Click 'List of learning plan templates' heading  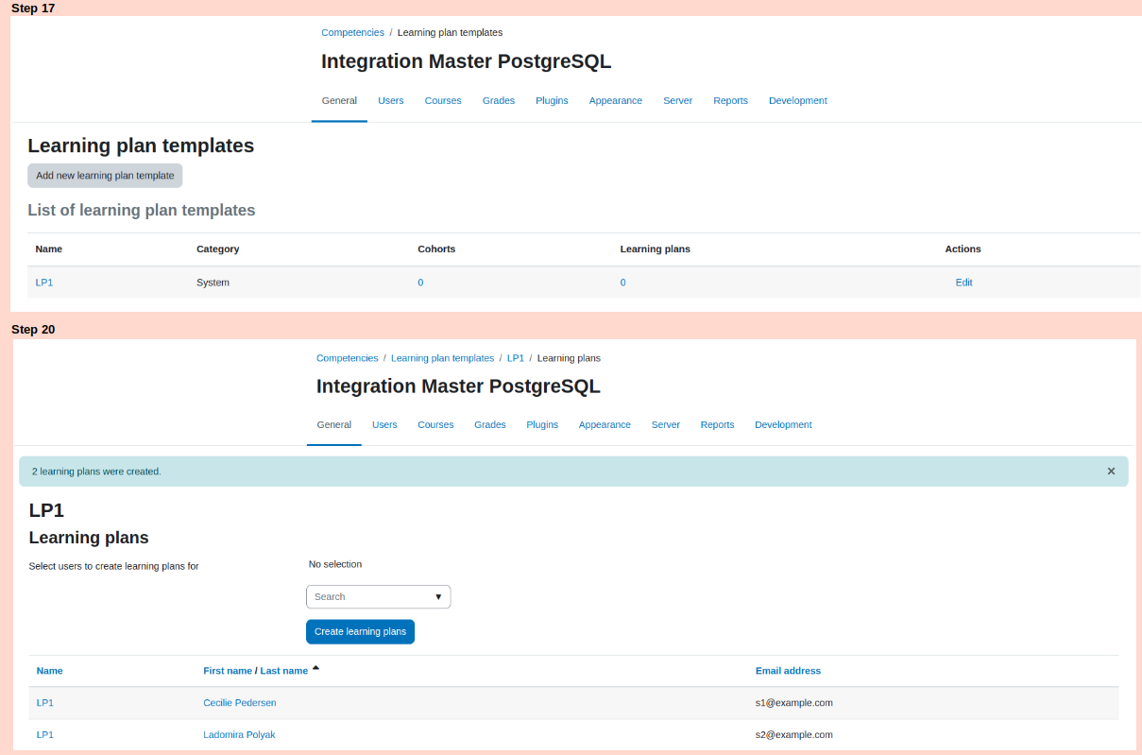[x=142, y=211]
